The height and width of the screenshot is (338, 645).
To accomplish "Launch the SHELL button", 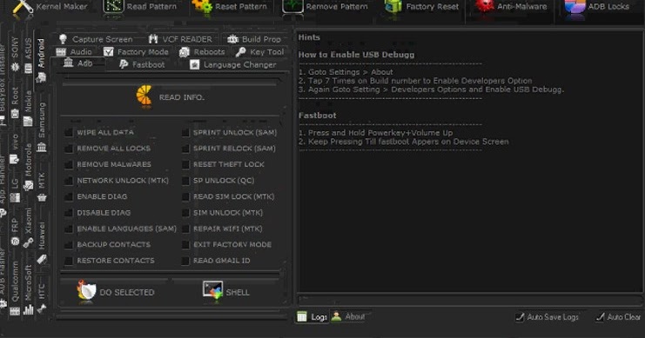I will click(225, 292).
